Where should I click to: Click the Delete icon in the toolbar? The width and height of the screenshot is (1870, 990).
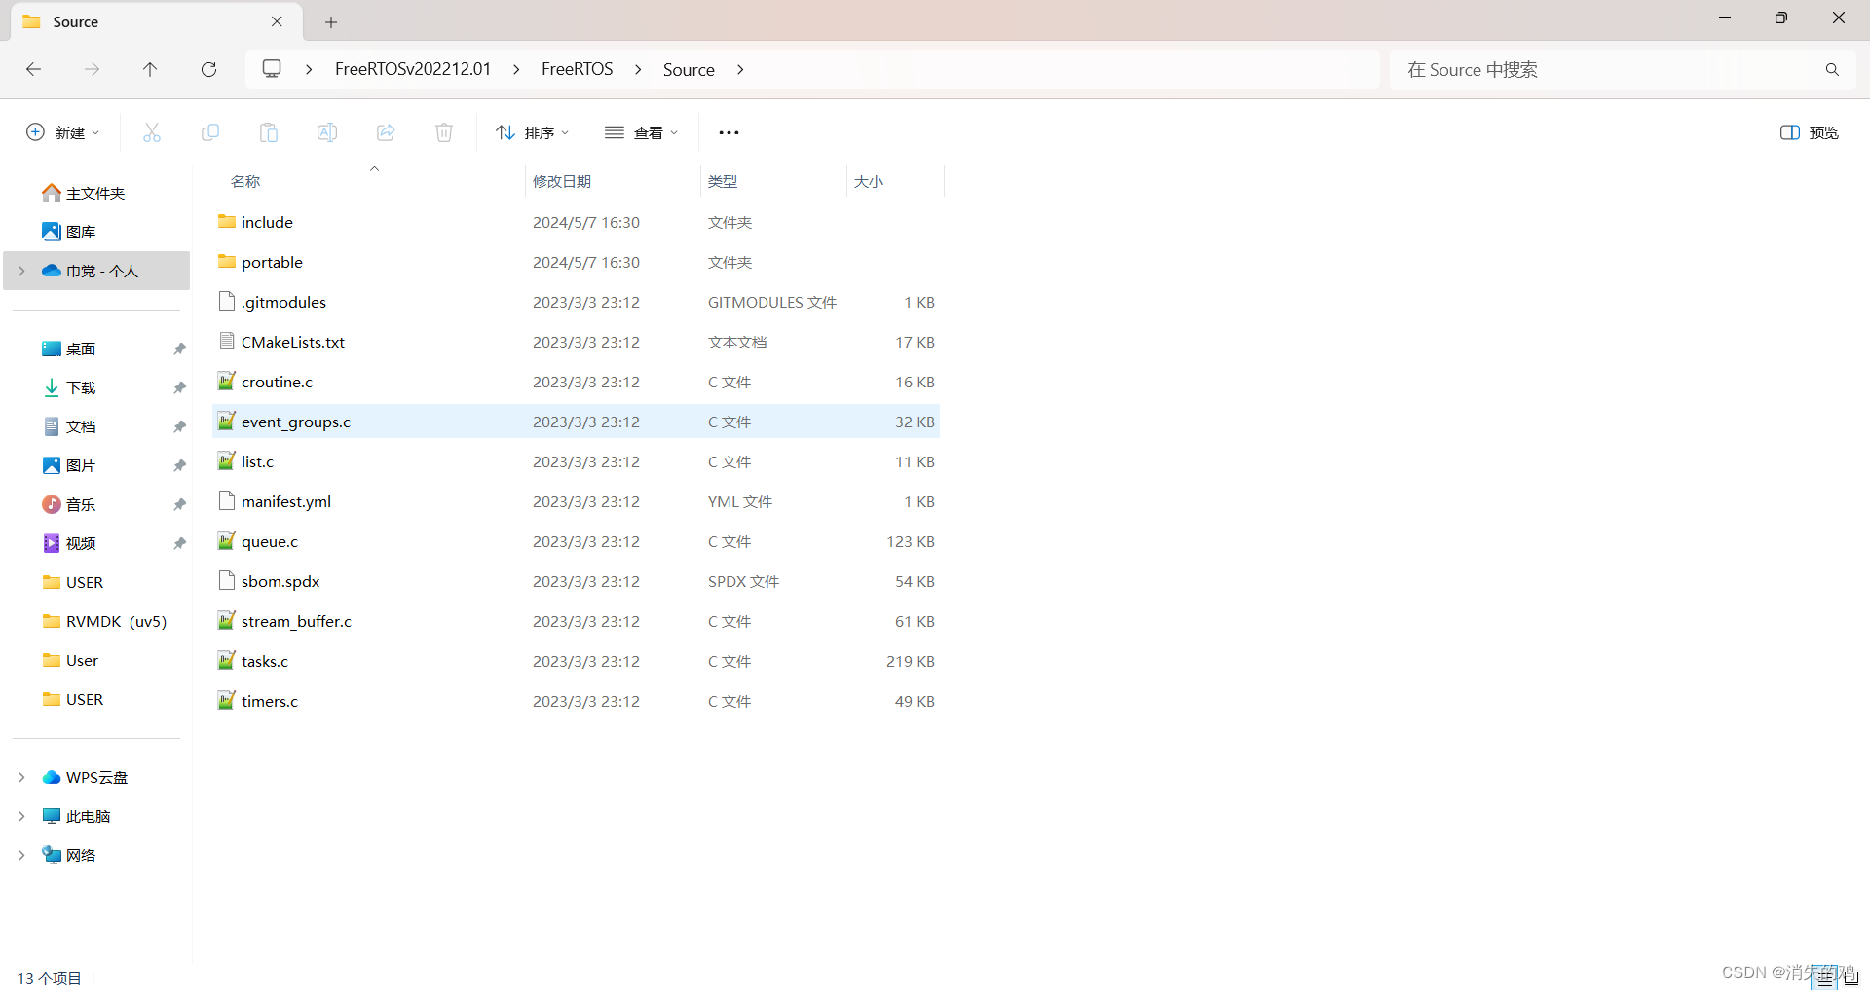[x=444, y=132]
